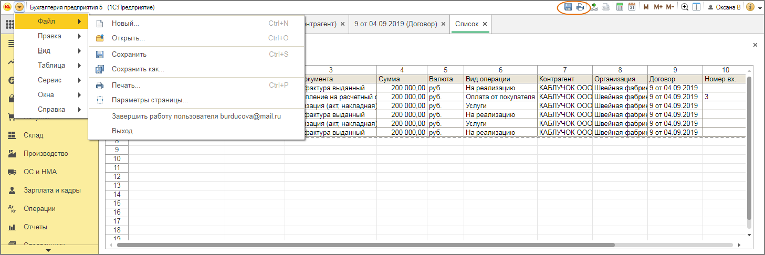Image resolution: width=765 pixels, height=255 pixels.
Task: Click the right arrow of horizontal scrollbar
Action: click(740, 245)
